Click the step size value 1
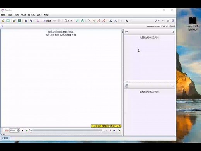The height and width of the screenshot is (151, 201). [110, 130]
